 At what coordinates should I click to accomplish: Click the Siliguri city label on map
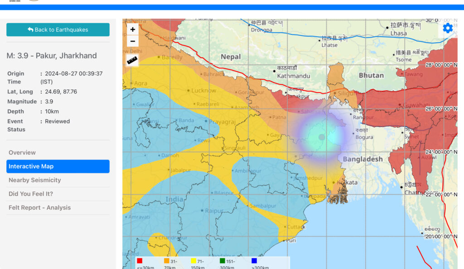click(x=348, y=93)
